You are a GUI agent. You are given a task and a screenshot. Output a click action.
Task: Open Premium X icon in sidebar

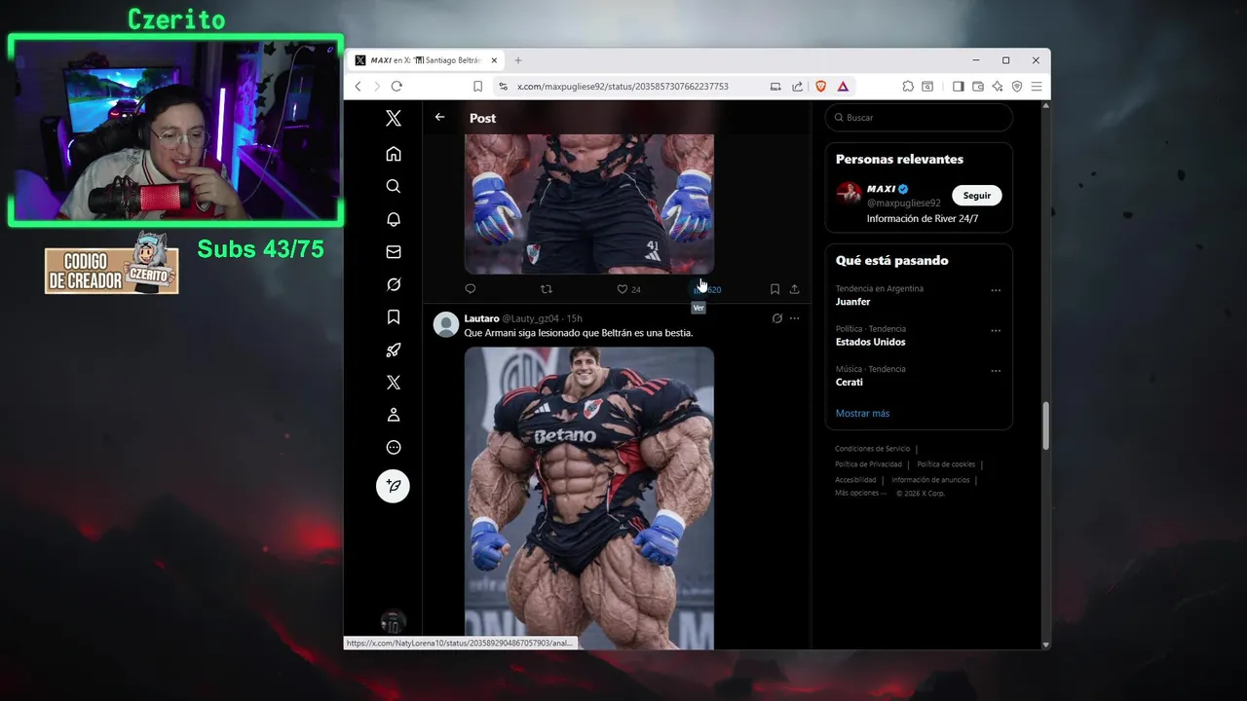tap(394, 382)
